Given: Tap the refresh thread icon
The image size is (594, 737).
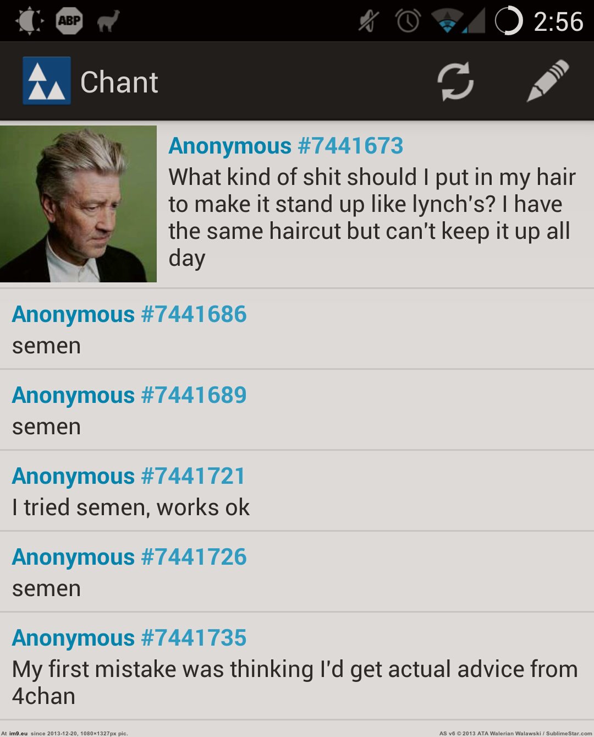Looking at the screenshot, I should point(455,81).
